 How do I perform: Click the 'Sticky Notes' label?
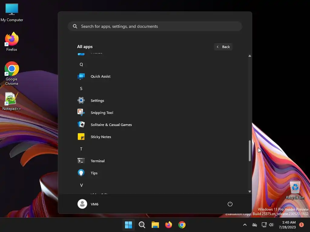pos(101,137)
